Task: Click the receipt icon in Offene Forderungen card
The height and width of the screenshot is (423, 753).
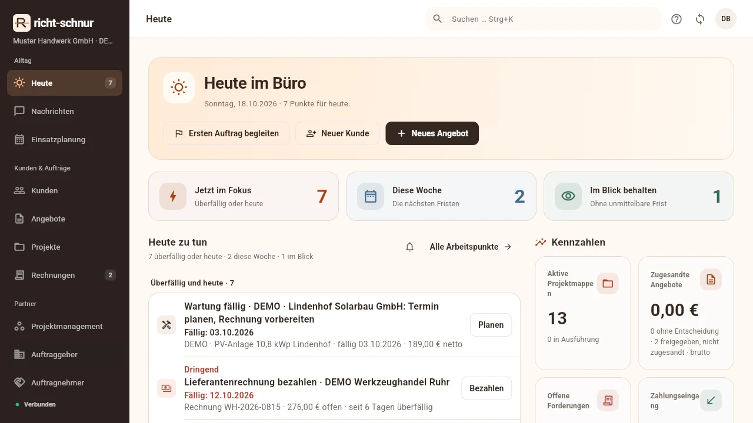Action: (608, 401)
